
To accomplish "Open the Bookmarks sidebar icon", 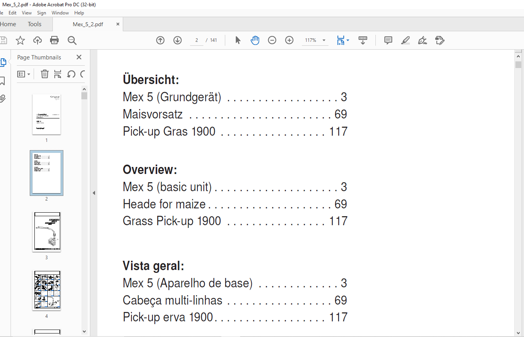I will click(x=2, y=81).
